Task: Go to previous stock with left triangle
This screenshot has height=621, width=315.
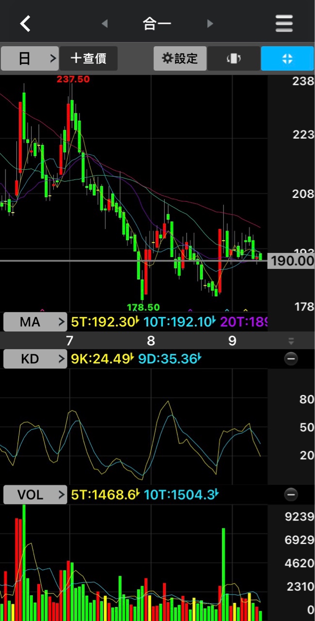Action: point(104,23)
